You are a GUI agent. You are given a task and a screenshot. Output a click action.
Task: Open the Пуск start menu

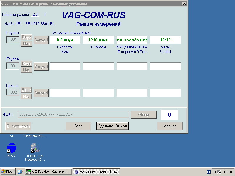coord(8,172)
